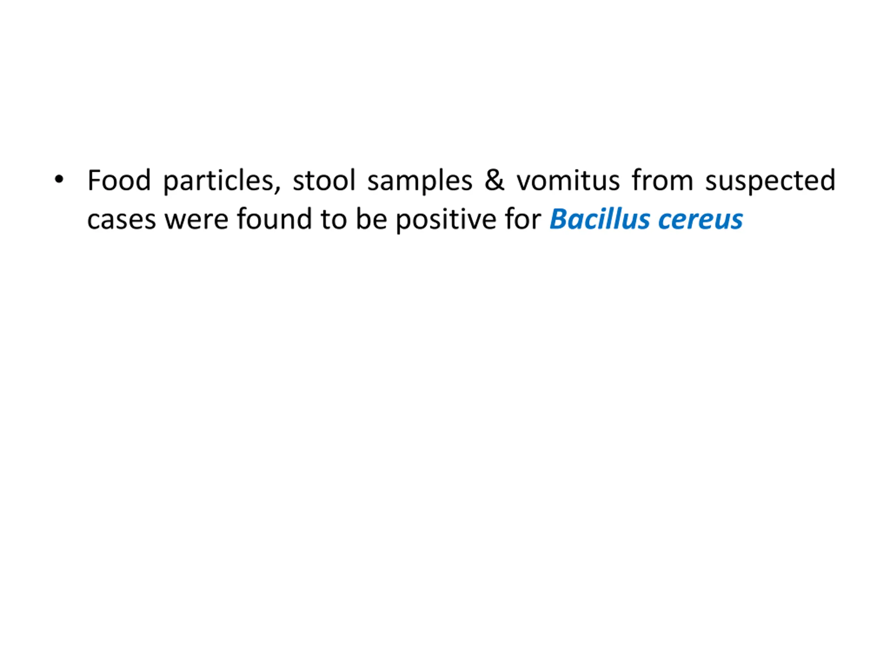Click the blue italic word "Bacillus"
This screenshot has height=667, width=890.
[599, 219]
